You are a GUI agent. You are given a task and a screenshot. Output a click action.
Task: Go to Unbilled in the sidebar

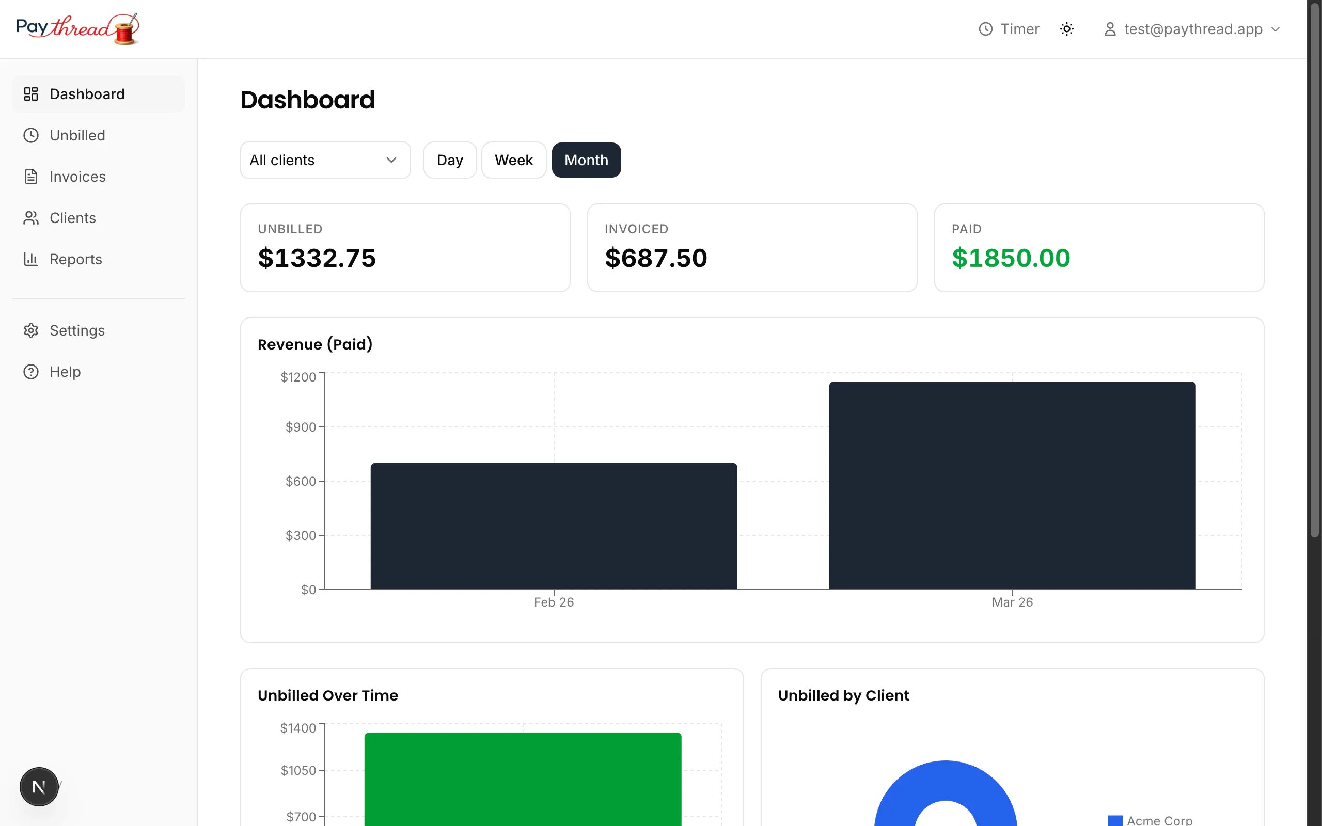tap(98, 135)
